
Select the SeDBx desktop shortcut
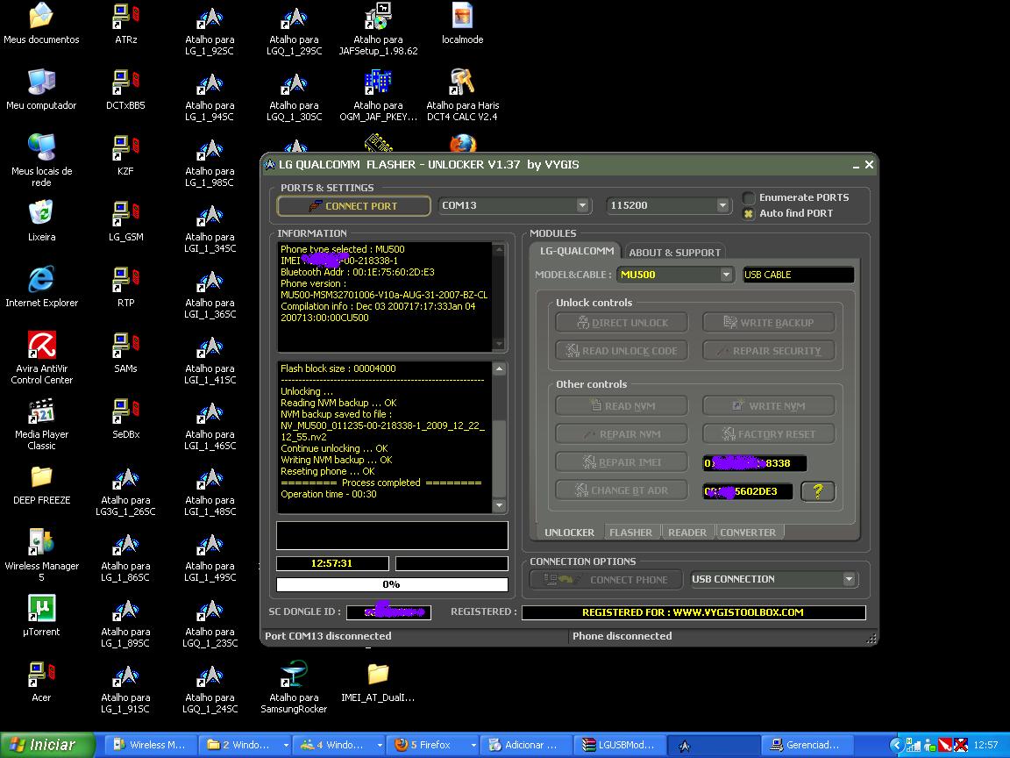(125, 418)
